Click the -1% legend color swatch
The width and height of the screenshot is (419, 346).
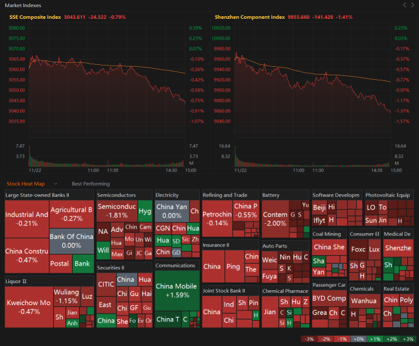[x=342, y=339]
